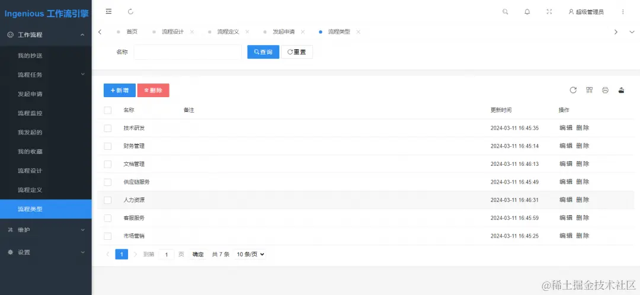Screen dimensions: 640x295
Task: Open the vertical three-dots more menu
Action: pyautogui.click(x=623, y=12)
